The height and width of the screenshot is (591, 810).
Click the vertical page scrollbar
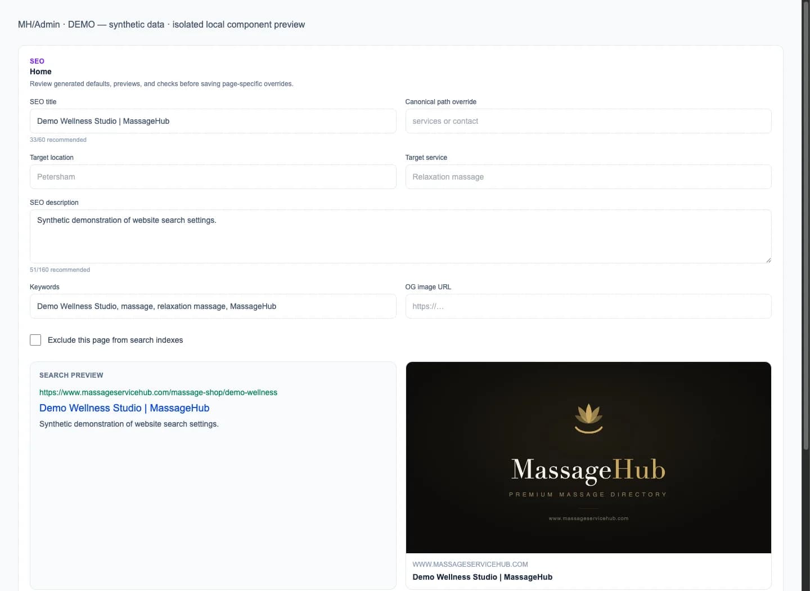pyautogui.click(x=805, y=225)
